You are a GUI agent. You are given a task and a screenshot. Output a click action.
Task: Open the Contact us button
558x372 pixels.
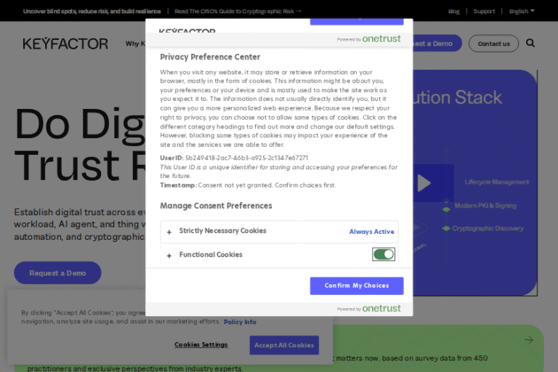pos(493,44)
